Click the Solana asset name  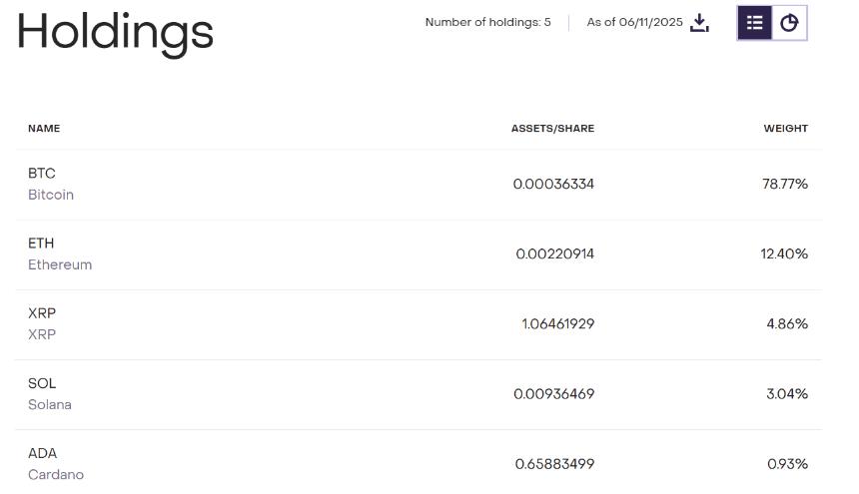click(x=50, y=405)
